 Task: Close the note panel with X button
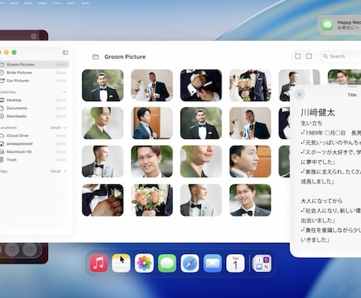[x=300, y=94]
